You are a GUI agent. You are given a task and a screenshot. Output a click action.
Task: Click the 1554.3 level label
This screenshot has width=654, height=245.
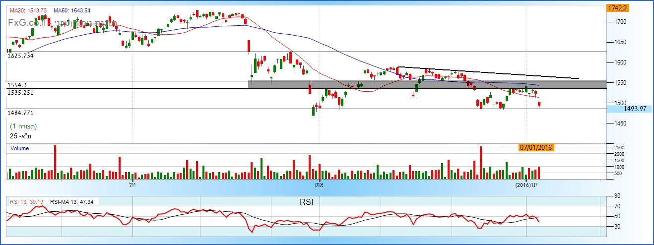[x=16, y=85]
